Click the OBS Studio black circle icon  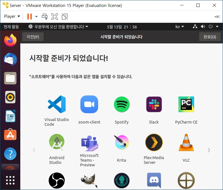57,181
